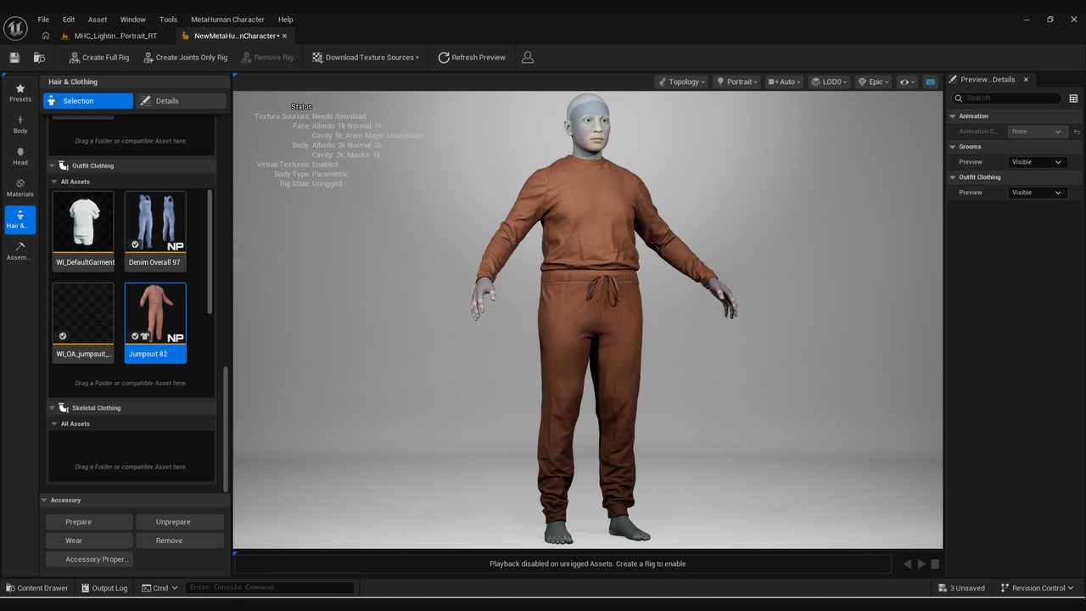Switch to the Details tab
The height and width of the screenshot is (611, 1086).
[x=182, y=101]
